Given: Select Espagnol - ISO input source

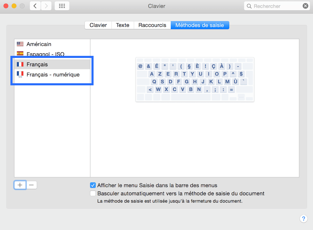Looking at the screenshot, I should [52, 54].
